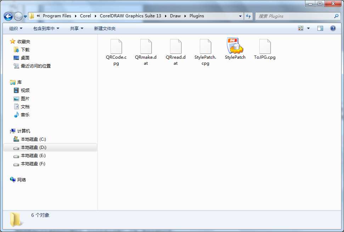Open the 组织 menu
344x232 pixels.
click(16, 29)
